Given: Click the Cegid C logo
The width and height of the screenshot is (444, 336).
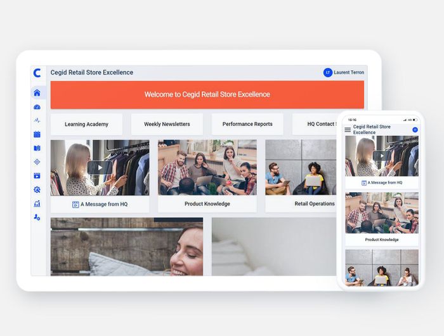Looking at the screenshot, I should point(37,73).
